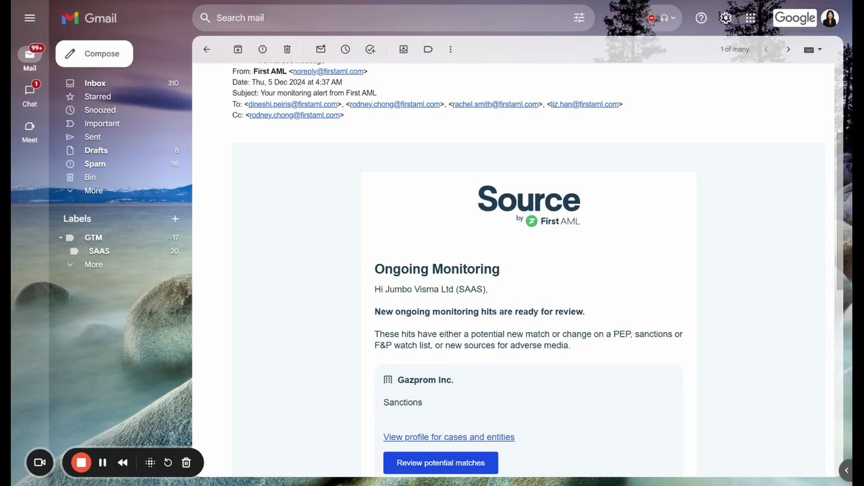Image resolution: width=864 pixels, height=486 pixels.
Task: Open Meet in the left rail
Action: [x=30, y=131]
